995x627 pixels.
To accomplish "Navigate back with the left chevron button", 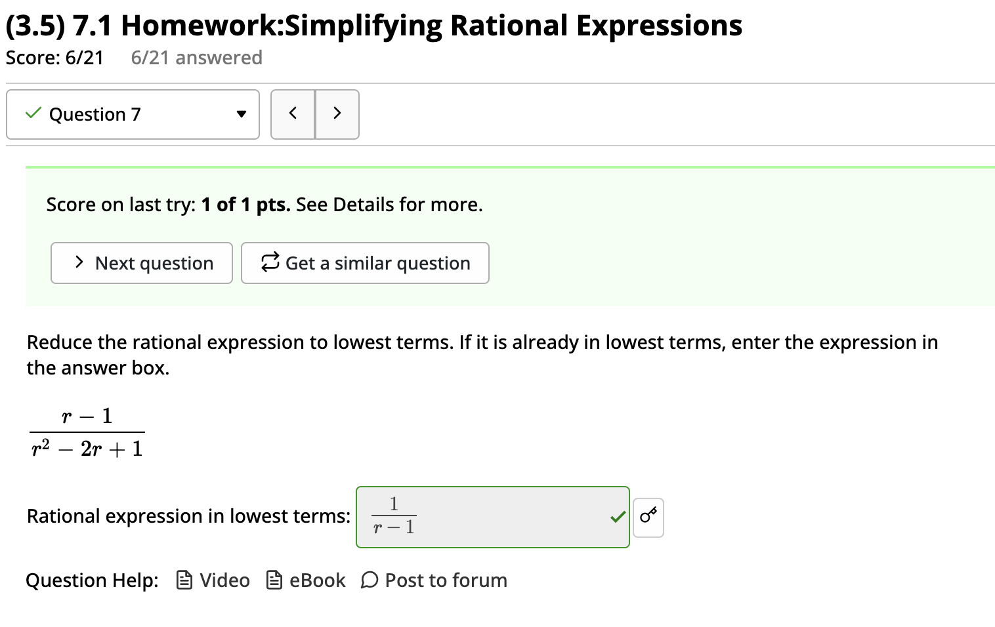I will point(293,113).
